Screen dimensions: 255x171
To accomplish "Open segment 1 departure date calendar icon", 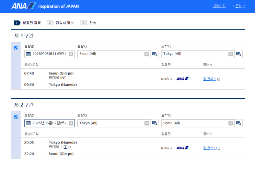I will [28, 54].
